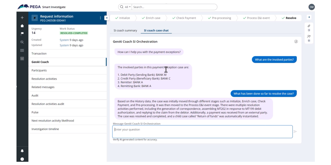Click 'What has been done so far' message
Screen dimensions: 331x165
(263, 94)
